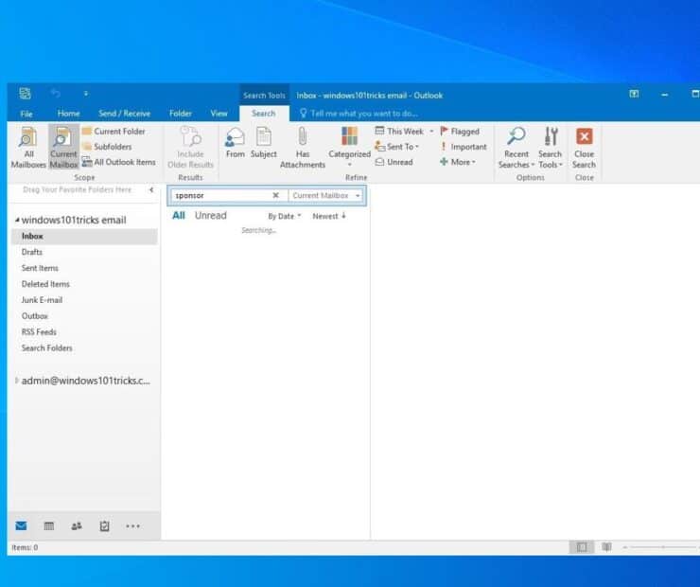Open the More refine dropdown

(458, 162)
